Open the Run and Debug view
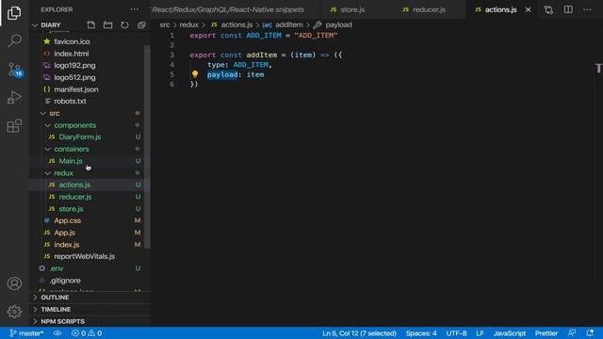This screenshot has width=603, height=339. click(x=14, y=98)
